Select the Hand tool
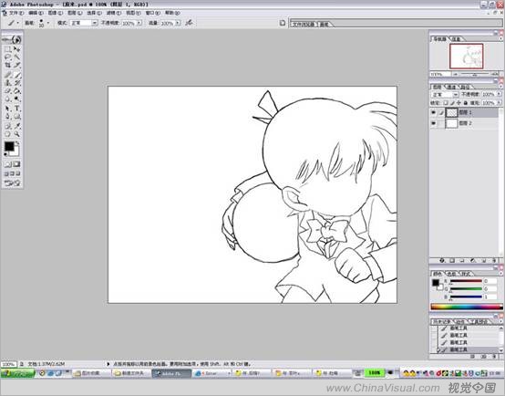This screenshot has width=505, height=396. tap(7, 134)
